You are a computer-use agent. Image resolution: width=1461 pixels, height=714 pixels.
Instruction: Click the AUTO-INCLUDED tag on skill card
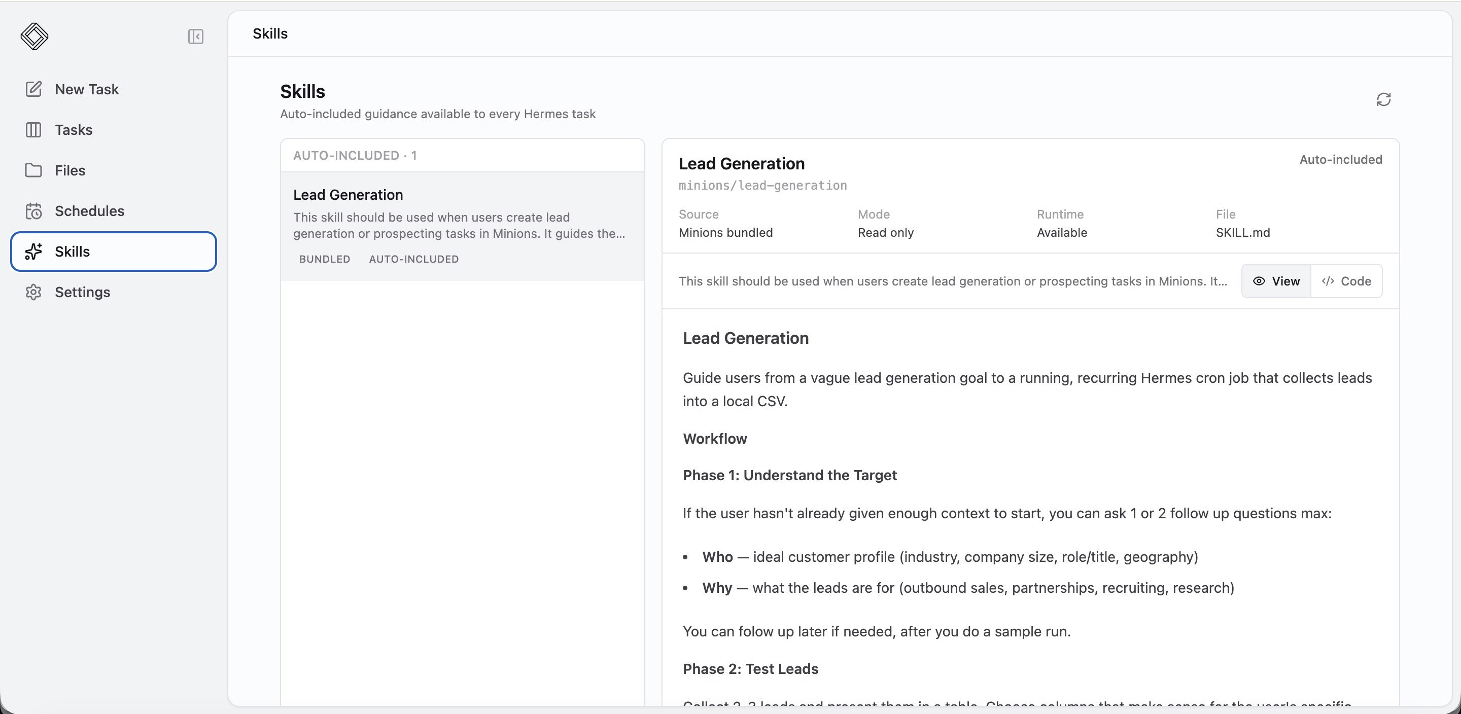(413, 259)
